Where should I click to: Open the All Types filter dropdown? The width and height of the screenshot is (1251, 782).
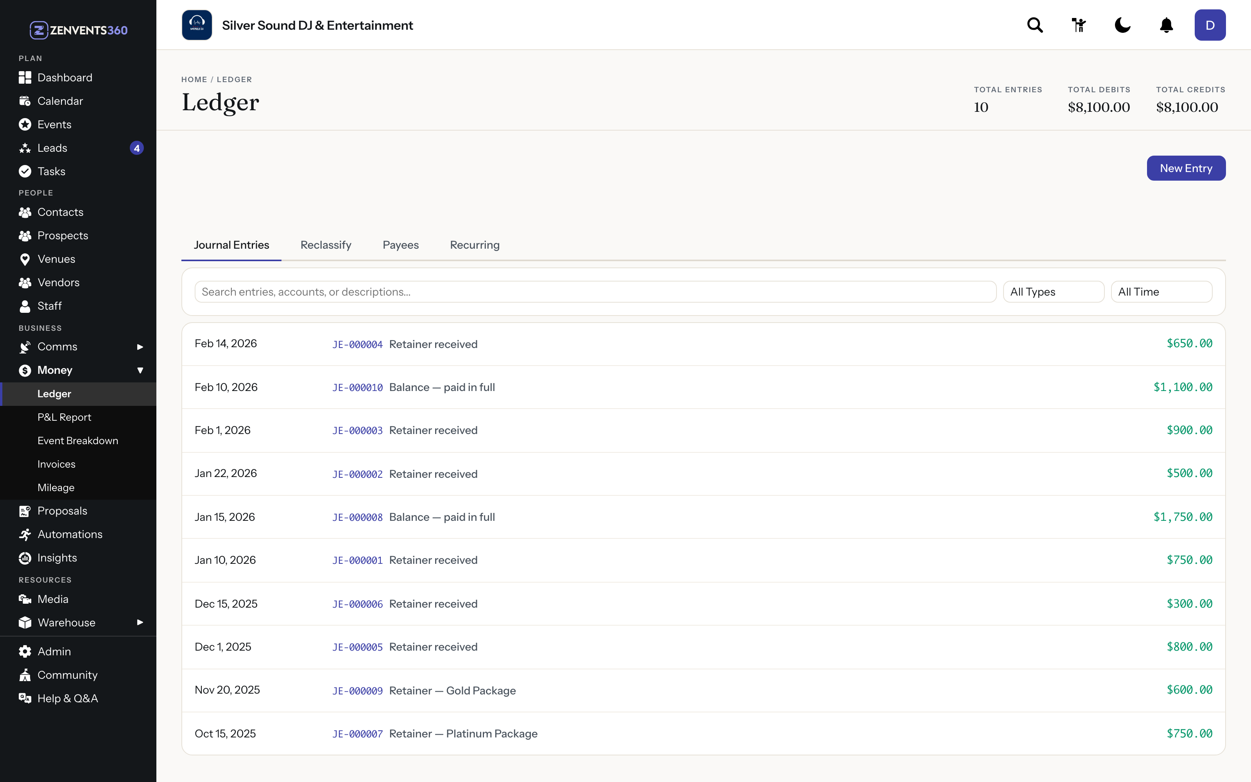point(1054,292)
